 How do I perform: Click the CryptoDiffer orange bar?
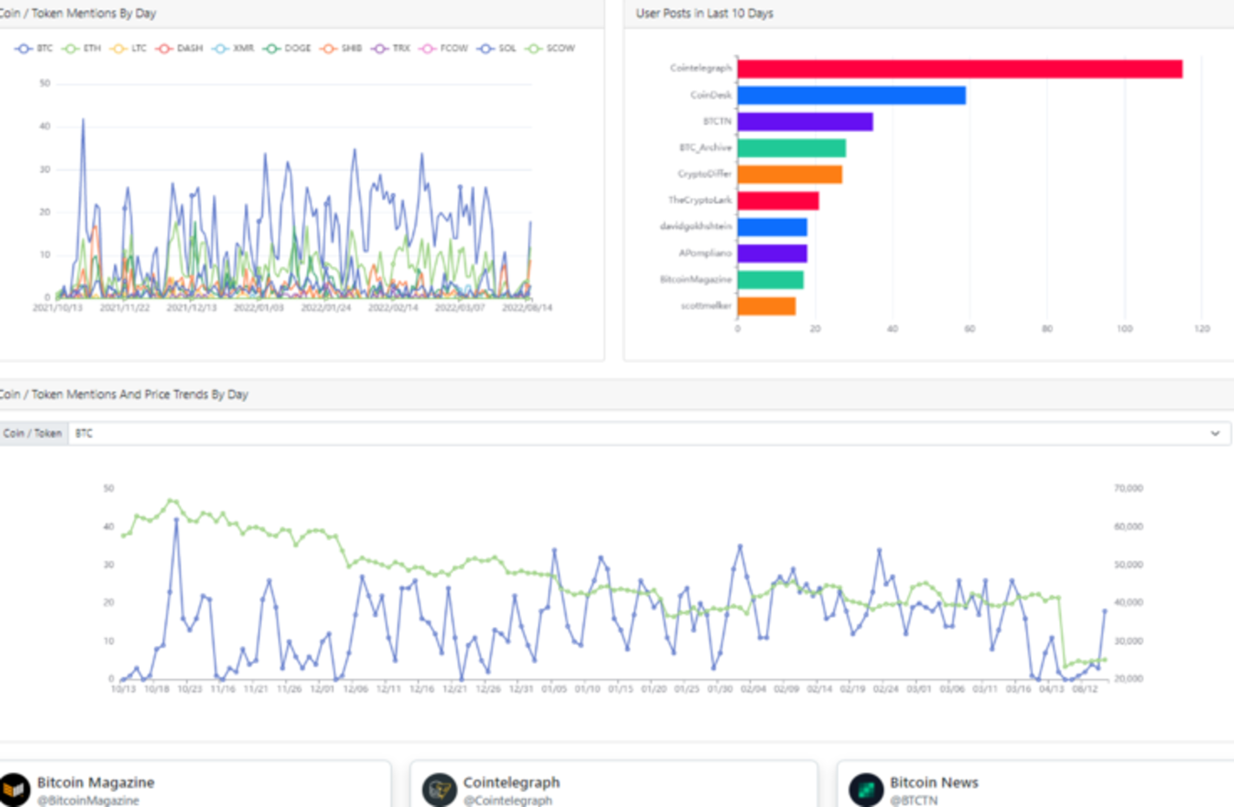tap(790, 174)
